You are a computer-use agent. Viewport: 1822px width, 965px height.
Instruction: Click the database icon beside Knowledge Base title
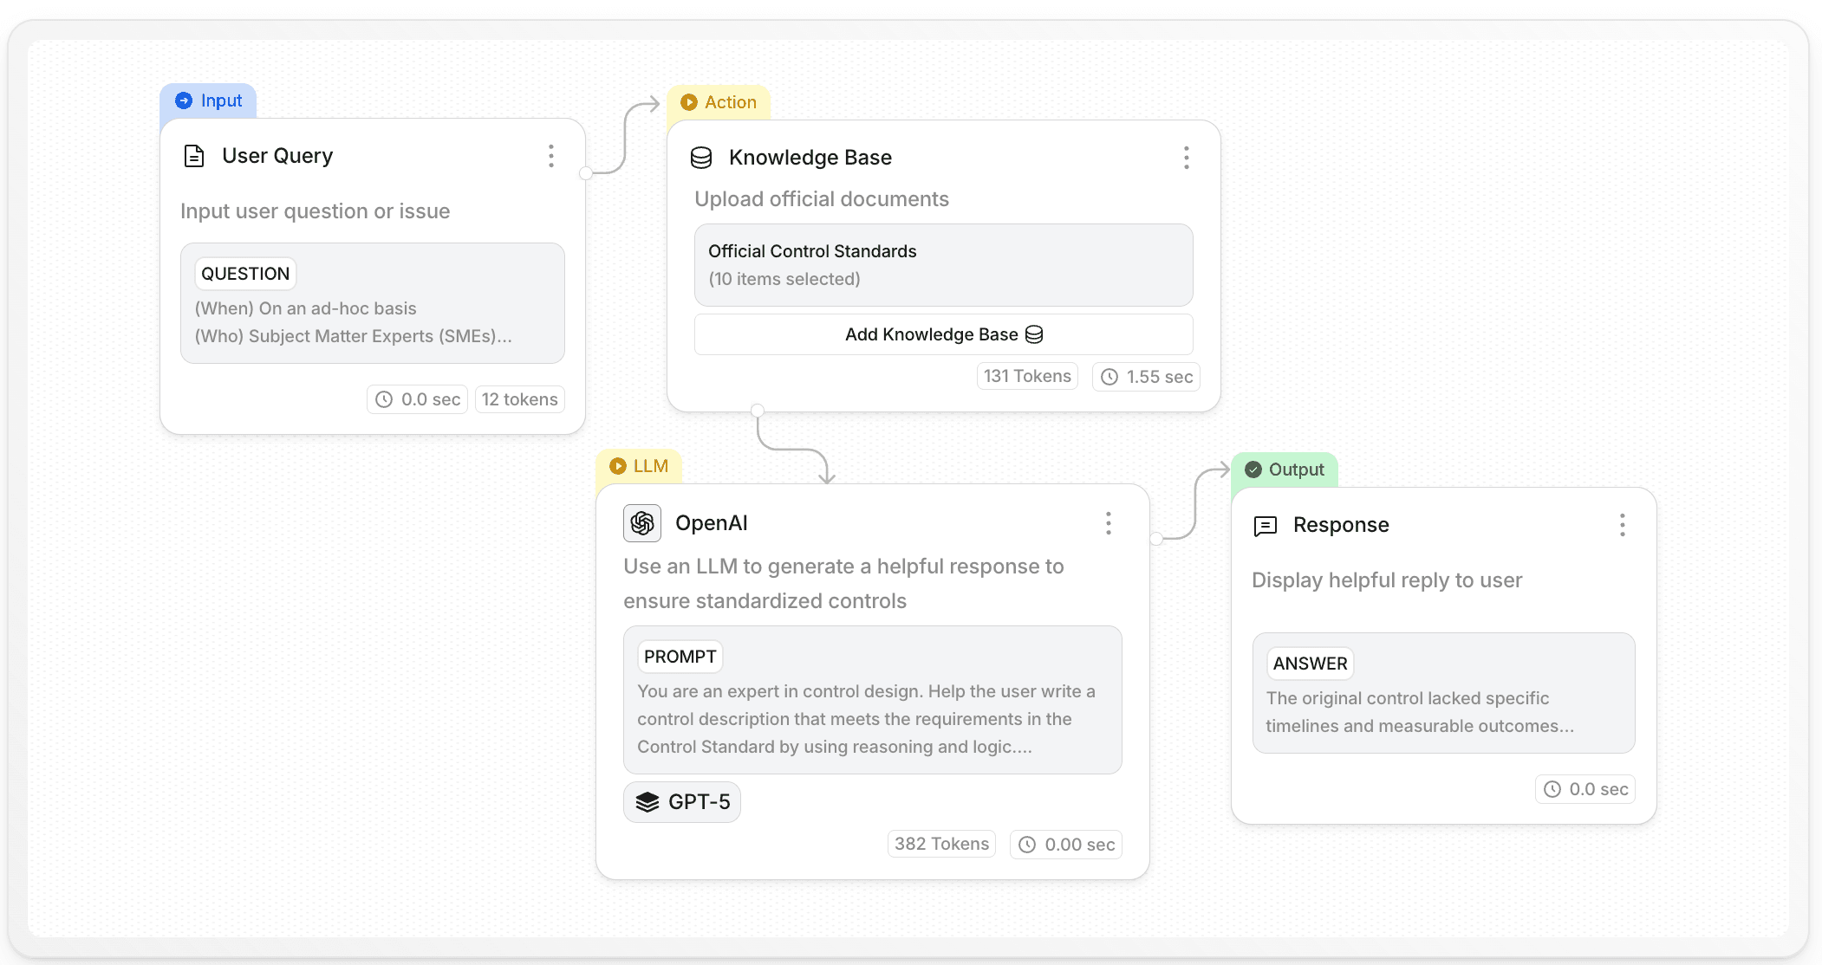click(700, 158)
